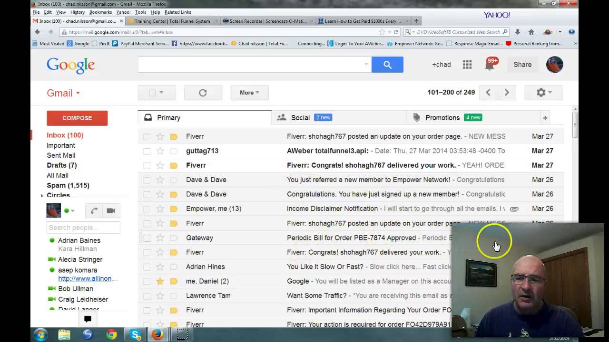Screen dimensions: 609x342
Task: Click the red COMPOSE button
Action: coord(77,118)
